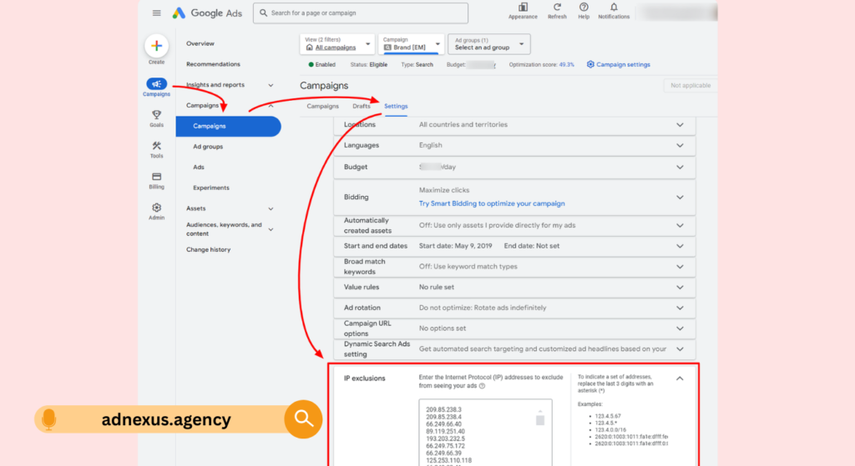Open Ad groups in sidebar
This screenshot has height=466, width=855.
point(208,147)
